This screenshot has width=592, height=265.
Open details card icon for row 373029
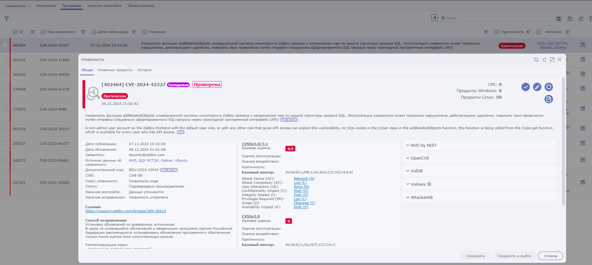click(583, 108)
